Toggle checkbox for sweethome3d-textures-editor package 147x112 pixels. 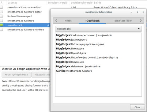pos(2,7)
